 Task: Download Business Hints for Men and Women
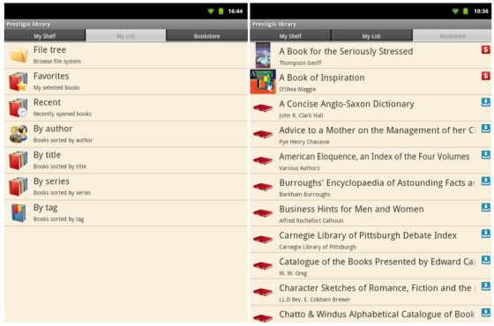click(486, 207)
